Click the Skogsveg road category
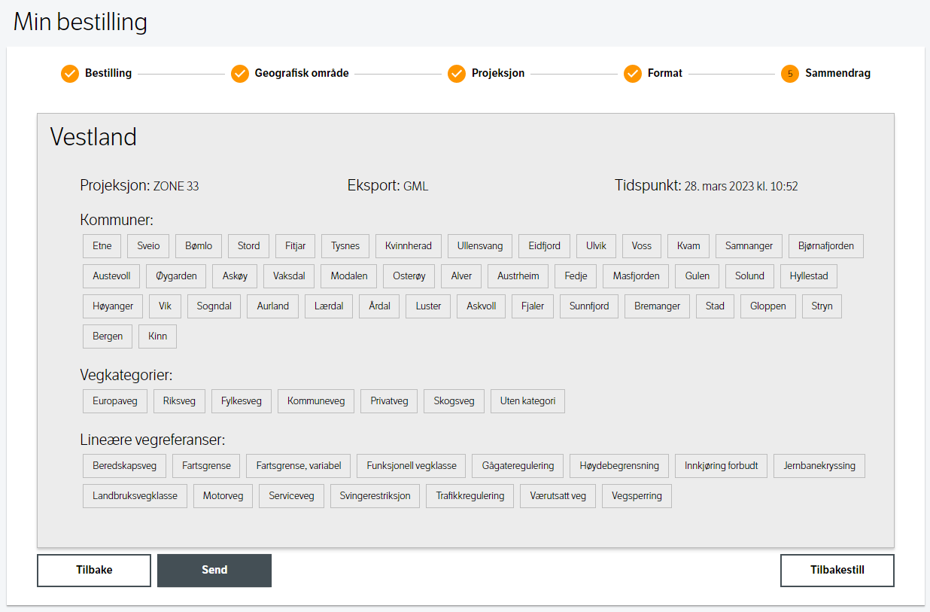Viewport: 930px width, 612px height. 454,401
